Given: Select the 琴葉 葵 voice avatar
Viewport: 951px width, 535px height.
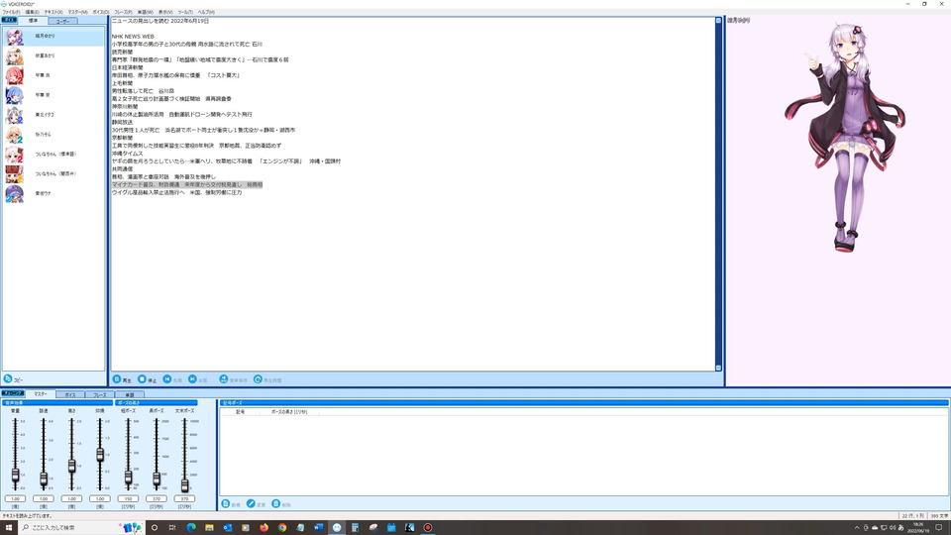Looking at the screenshot, I should click(x=14, y=95).
